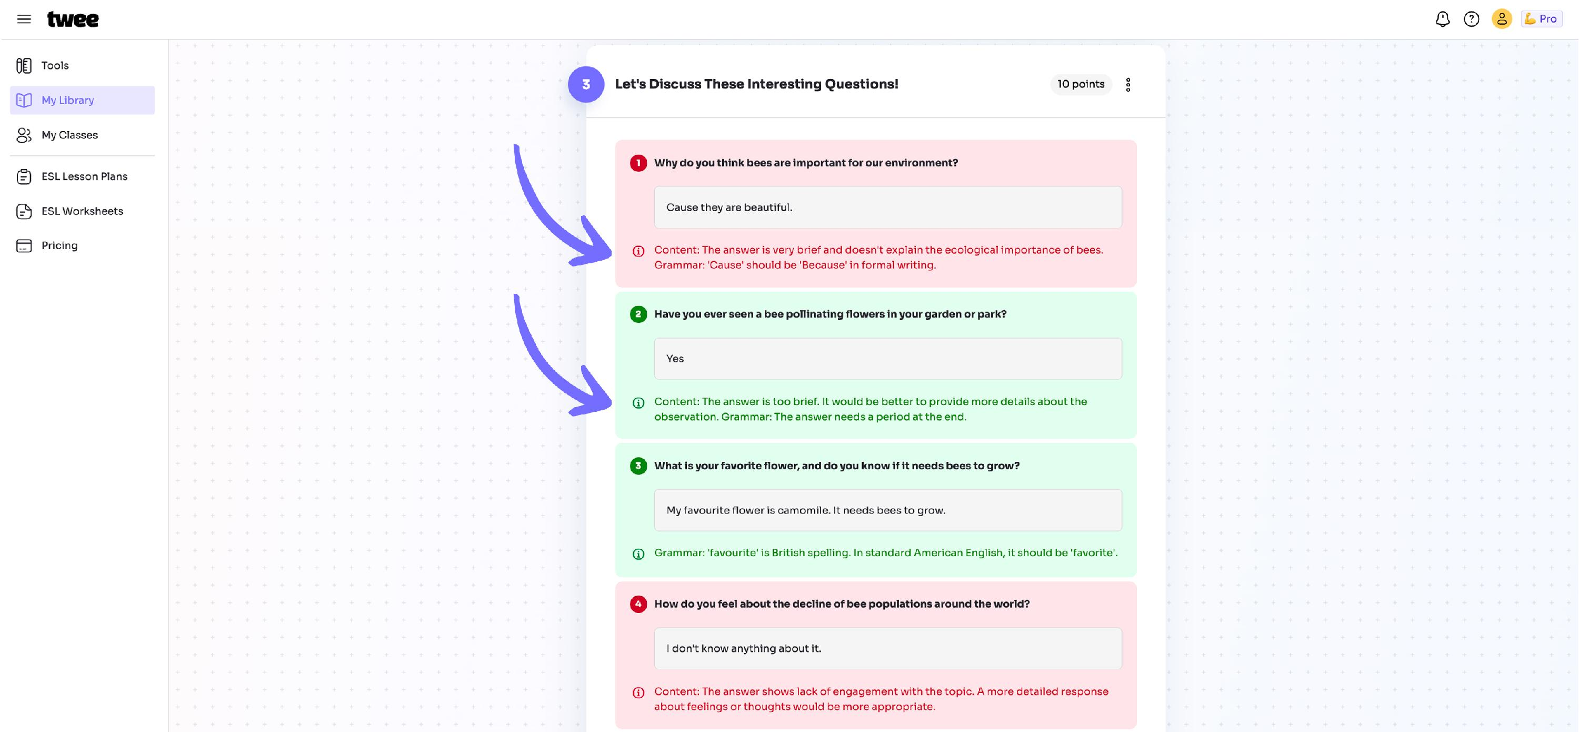Click the green number 2 question badge
The image size is (1579, 732).
point(638,314)
